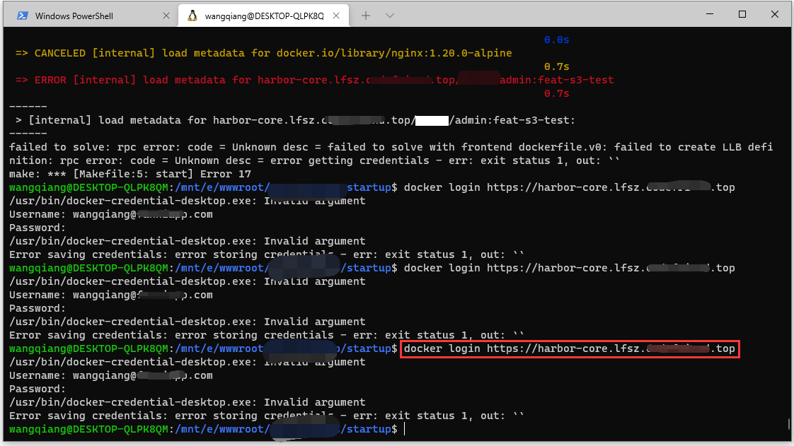This screenshot has width=794, height=446.
Task: Select the wangqiang@DESKTOP-QLPK8Q tab
Action: 264,16
